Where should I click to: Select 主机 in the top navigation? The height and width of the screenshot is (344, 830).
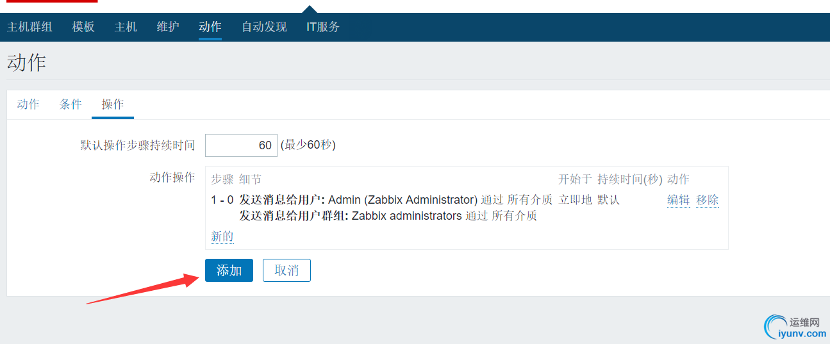126,27
